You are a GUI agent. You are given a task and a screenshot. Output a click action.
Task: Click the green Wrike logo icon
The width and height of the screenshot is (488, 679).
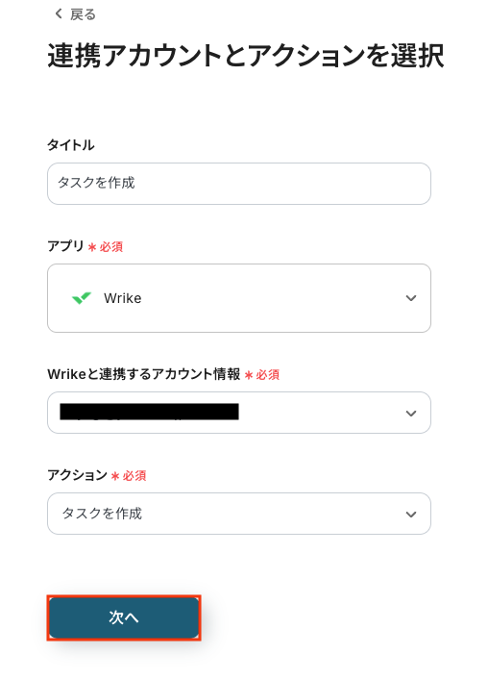tap(82, 298)
